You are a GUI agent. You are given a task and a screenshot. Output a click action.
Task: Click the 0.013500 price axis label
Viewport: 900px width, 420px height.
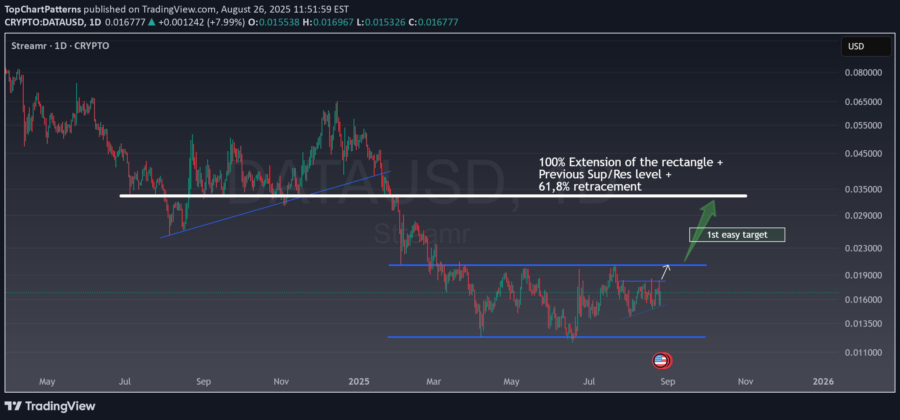[x=863, y=324]
